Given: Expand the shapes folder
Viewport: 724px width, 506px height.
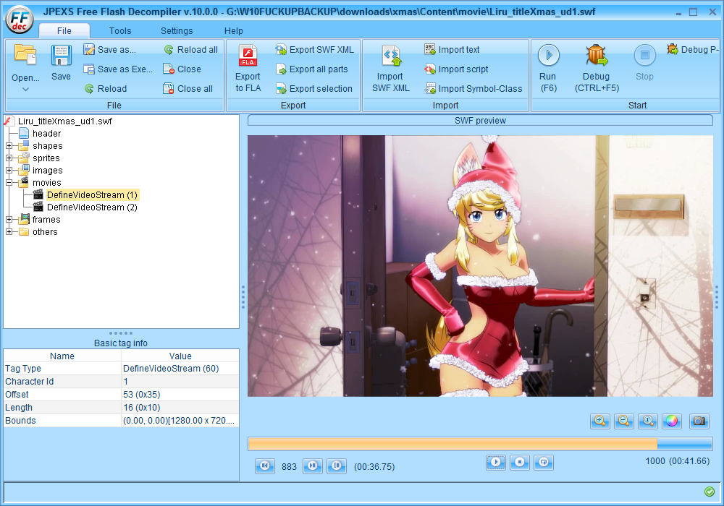Looking at the screenshot, I should [9, 146].
